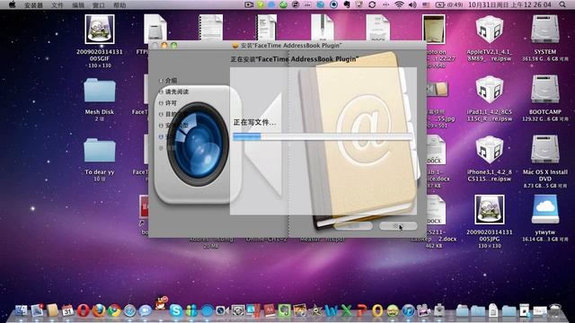Open Address Book in the Dock
The width and height of the screenshot is (575, 323).
coord(52,310)
